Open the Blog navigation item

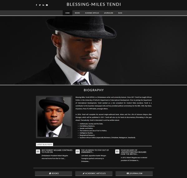point(120,13)
